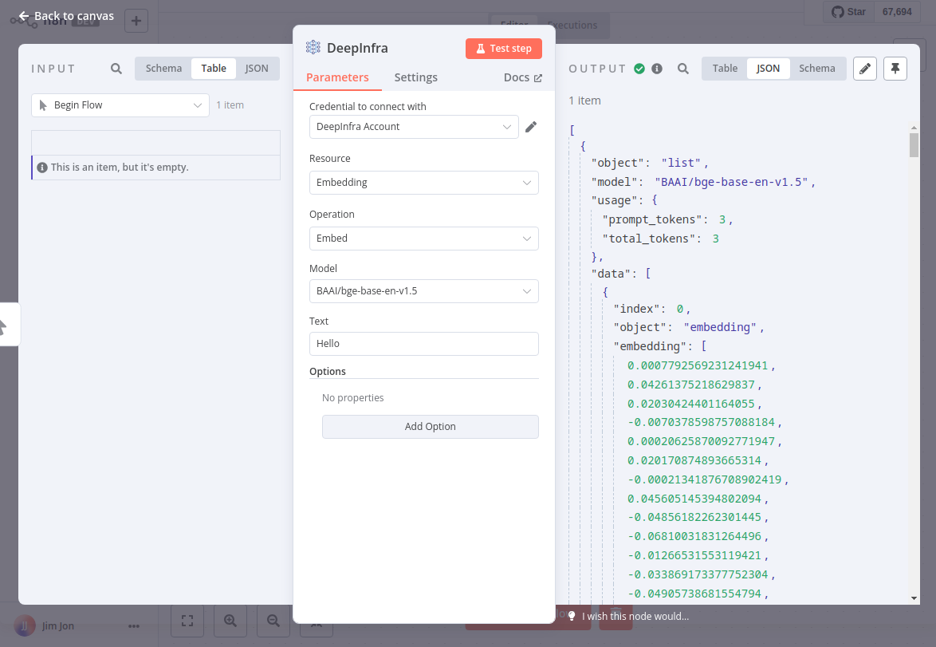Pin the output data

895,69
